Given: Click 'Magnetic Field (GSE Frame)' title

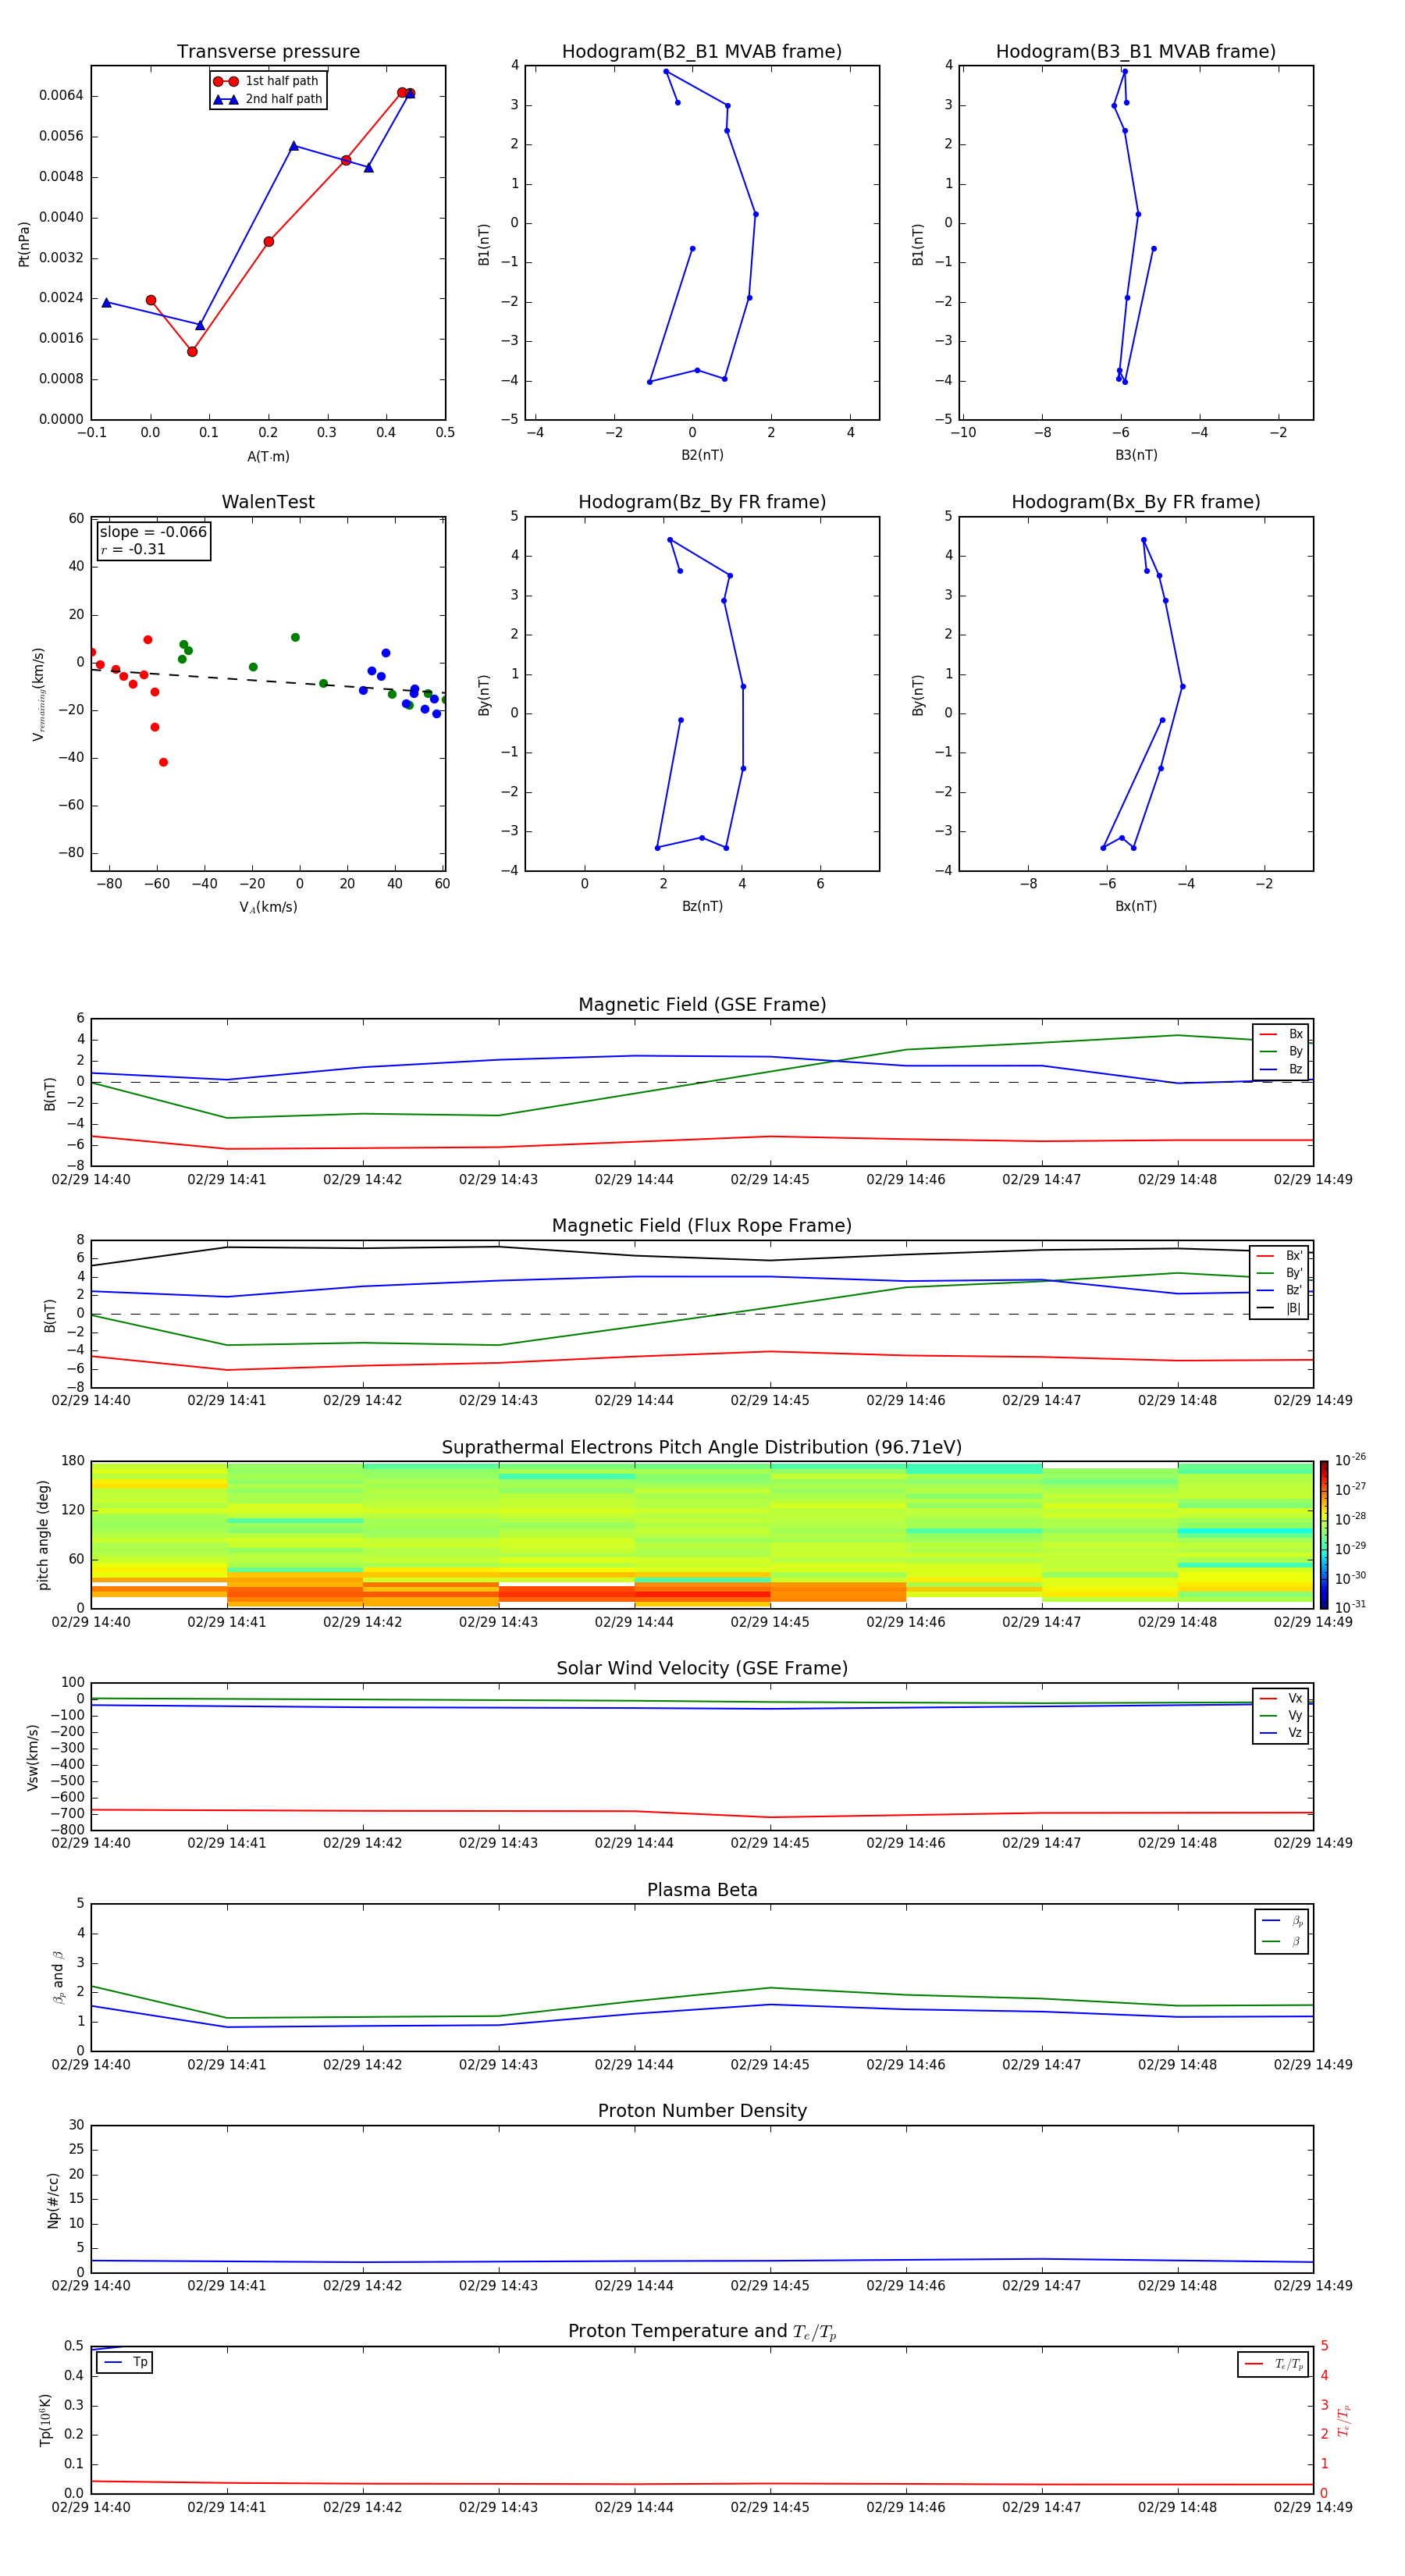Looking at the screenshot, I should pos(702,1005).
